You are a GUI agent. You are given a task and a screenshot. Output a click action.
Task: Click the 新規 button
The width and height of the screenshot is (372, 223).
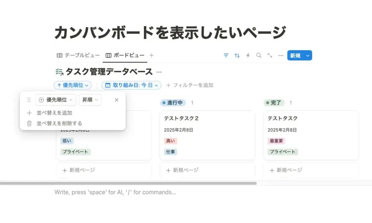[296, 55]
